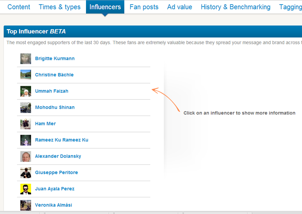Click Juan Ayala Perez's yellow avatar
The width and height of the screenshot is (302, 214).
point(26,189)
